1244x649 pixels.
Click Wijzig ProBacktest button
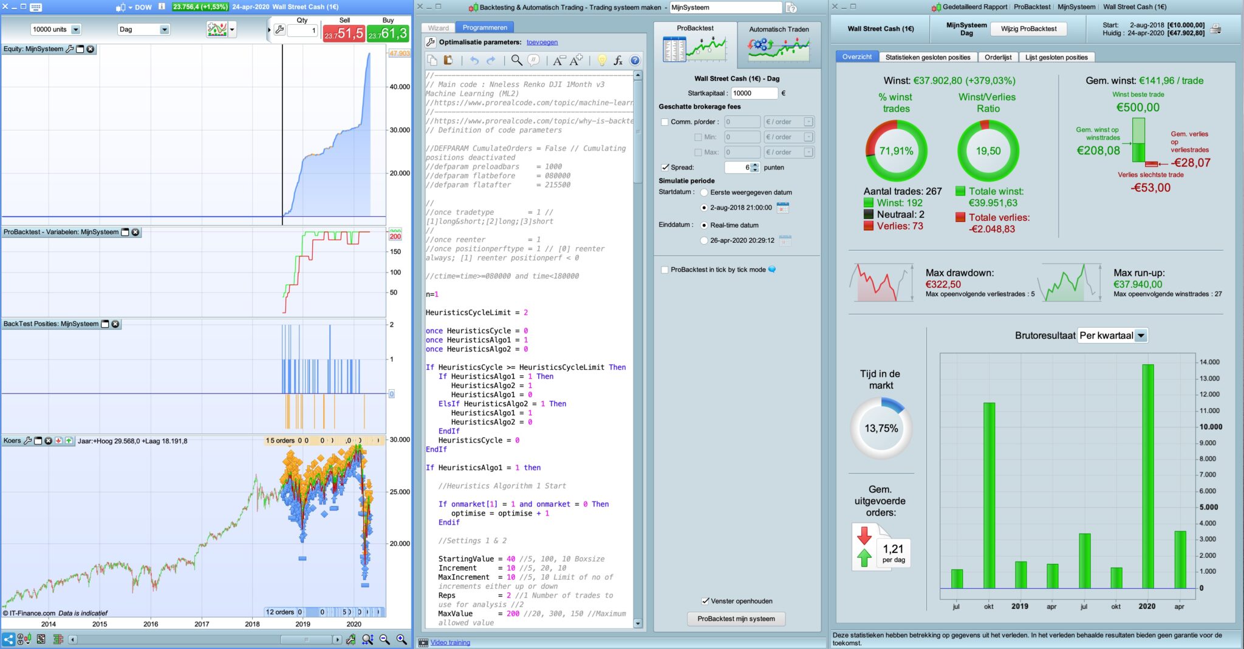point(1028,29)
